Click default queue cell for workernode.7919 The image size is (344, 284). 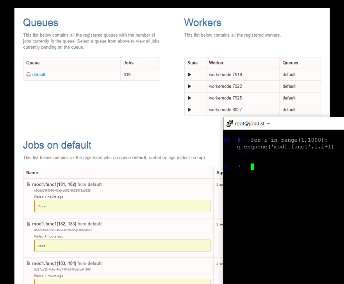pyautogui.click(x=300, y=74)
